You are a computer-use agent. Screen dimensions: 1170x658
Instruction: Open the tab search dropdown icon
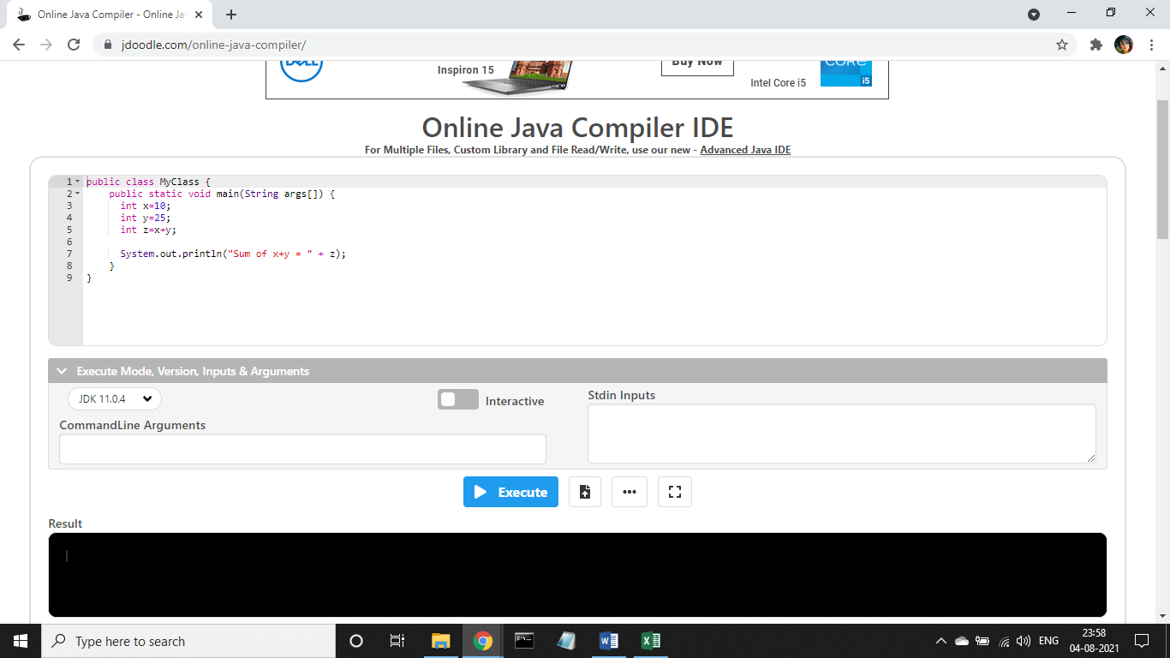click(x=1034, y=15)
